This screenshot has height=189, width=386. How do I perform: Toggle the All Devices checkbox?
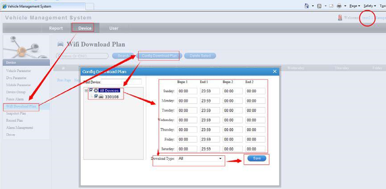[91, 90]
